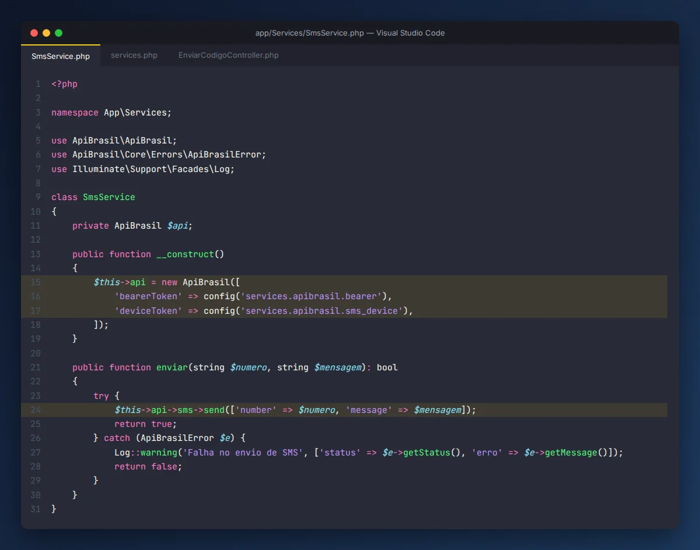The width and height of the screenshot is (700, 550).
Task: Click the 'try' keyword on line 23
Action: click(x=101, y=396)
